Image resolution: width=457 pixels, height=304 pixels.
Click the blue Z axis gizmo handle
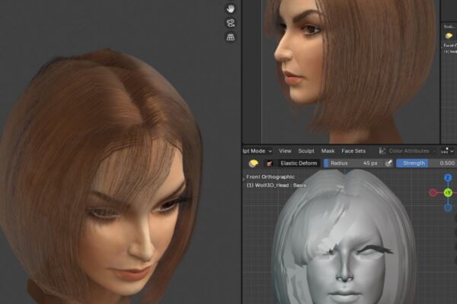pos(448,177)
